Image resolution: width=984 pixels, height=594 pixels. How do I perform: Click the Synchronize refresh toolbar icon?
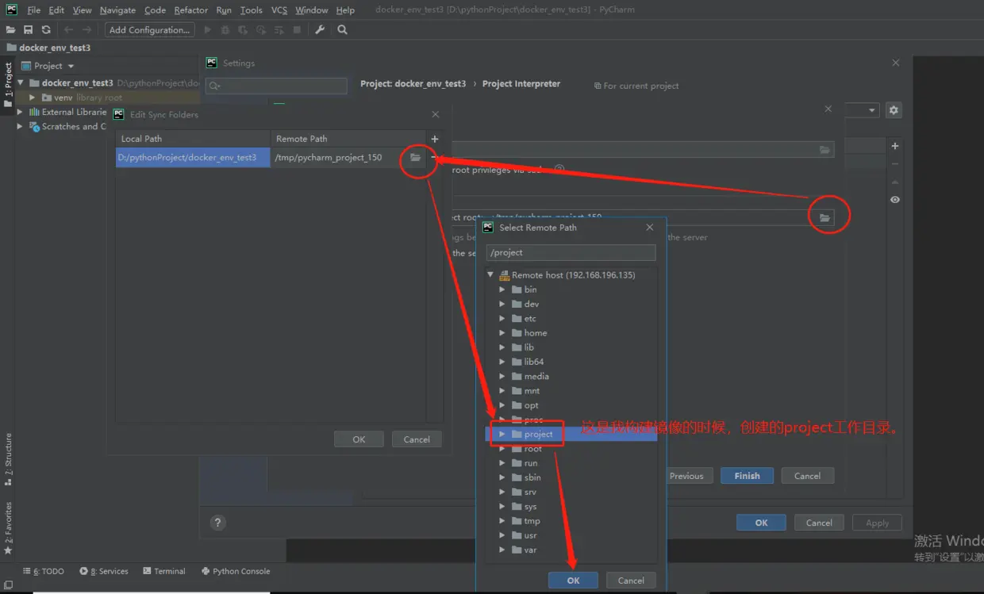pos(46,30)
